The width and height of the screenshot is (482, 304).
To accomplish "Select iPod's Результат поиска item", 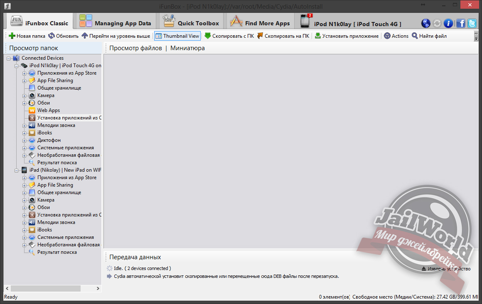I will [x=57, y=163].
